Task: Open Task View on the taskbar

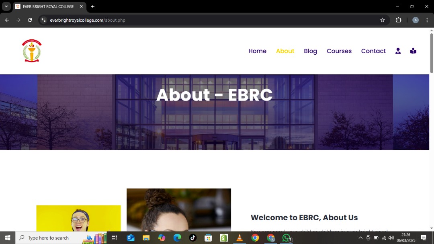Action: pos(114,238)
